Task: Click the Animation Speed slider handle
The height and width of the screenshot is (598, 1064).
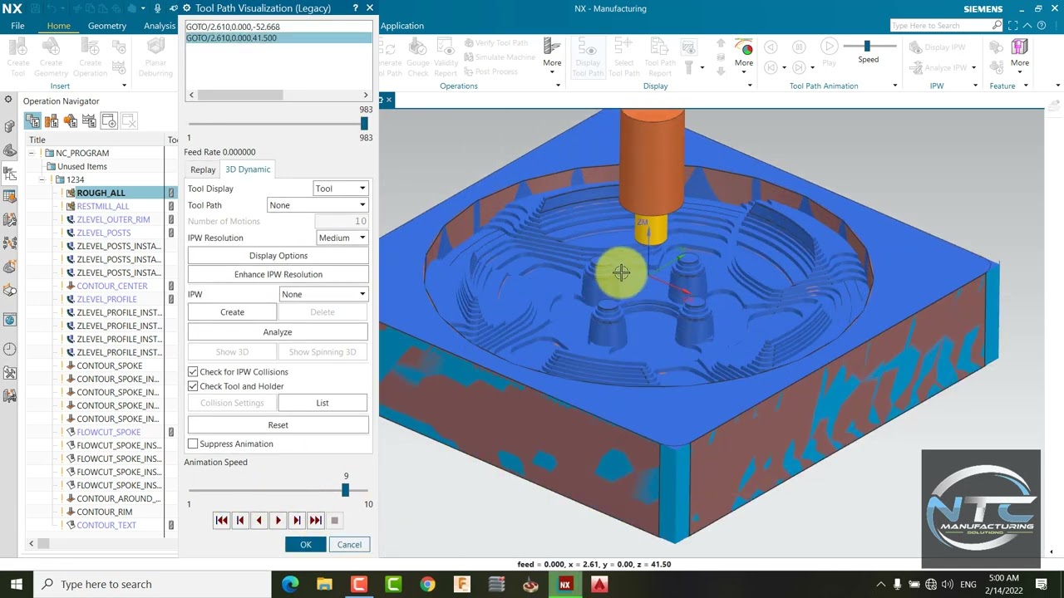Action: 345,490
